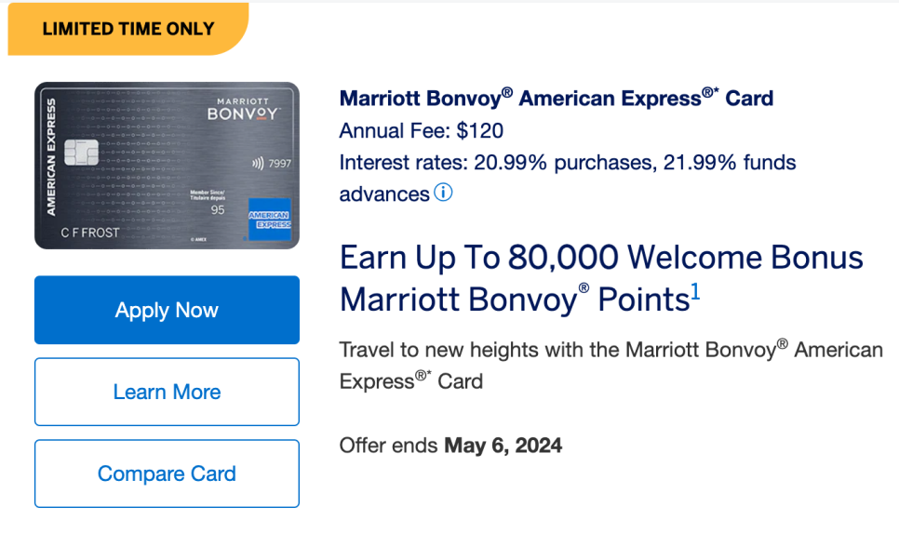This screenshot has width=899, height=533.
Task: Open footnote 1 after Bonvoy Points
Action: coord(695,291)
